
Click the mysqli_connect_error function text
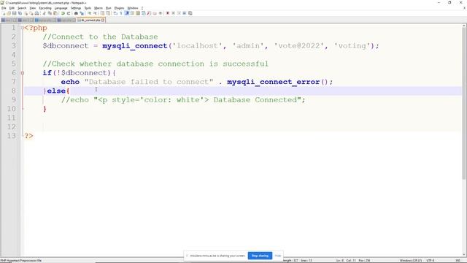(x=274, y=82)
